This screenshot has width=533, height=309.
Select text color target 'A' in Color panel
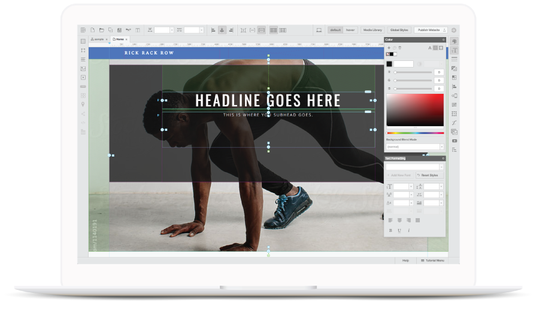pos(429,48)
